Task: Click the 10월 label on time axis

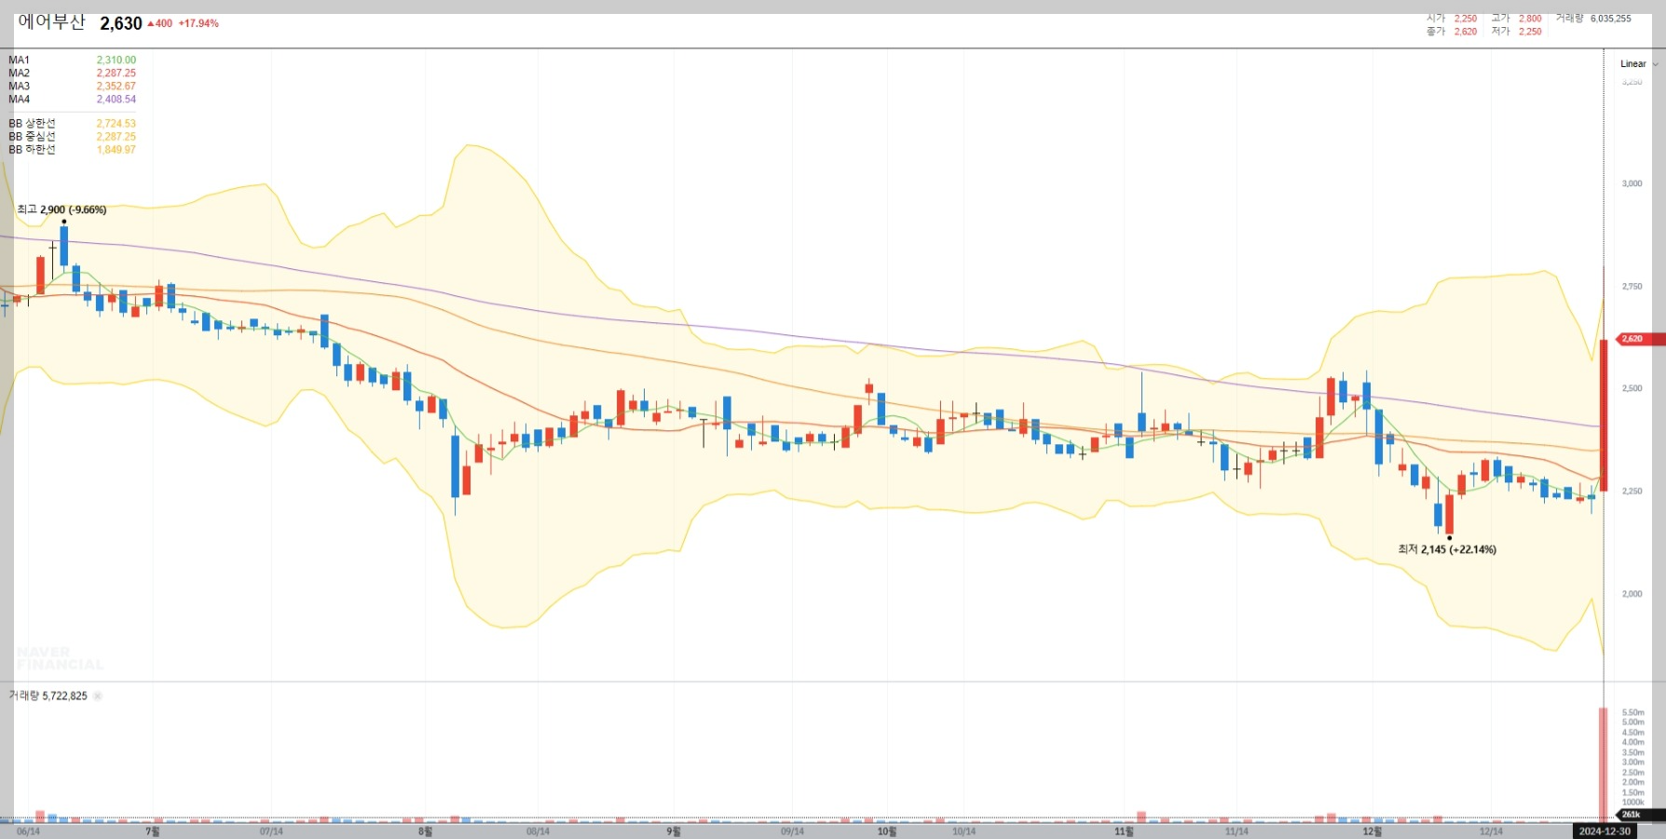Action: pos(886,831)
